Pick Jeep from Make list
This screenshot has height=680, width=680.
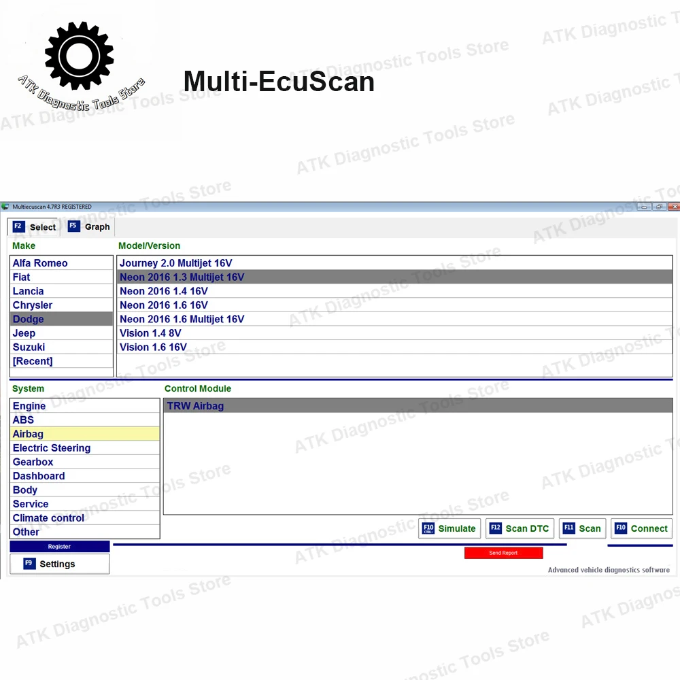click(x=61, y=333)
